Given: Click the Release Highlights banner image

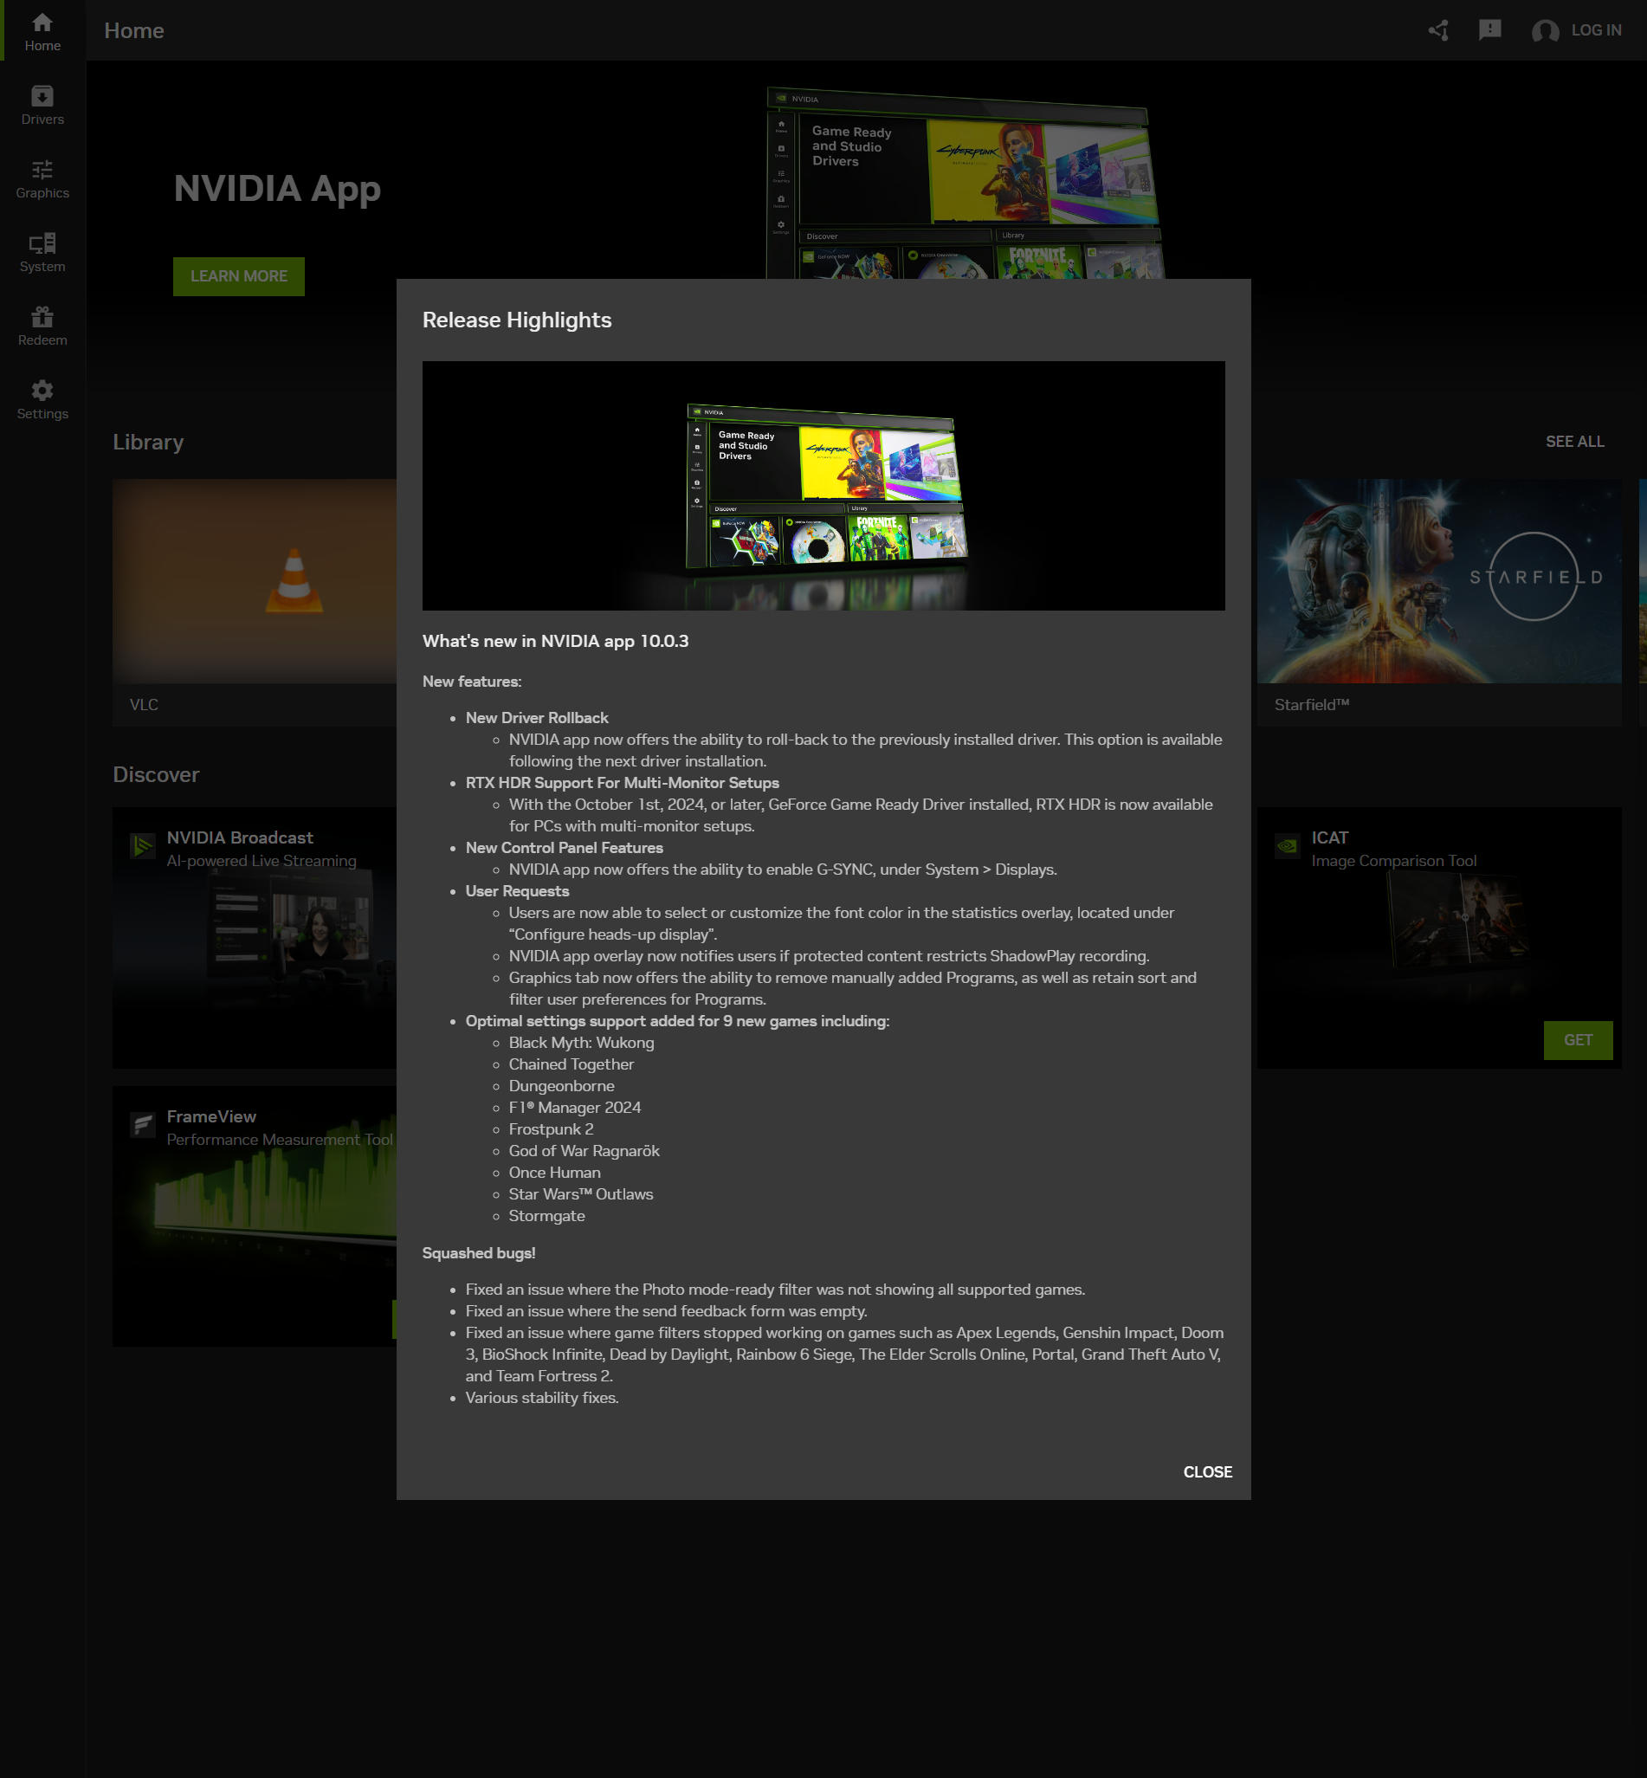Looking at the screenshot, I should coord(823,486).
